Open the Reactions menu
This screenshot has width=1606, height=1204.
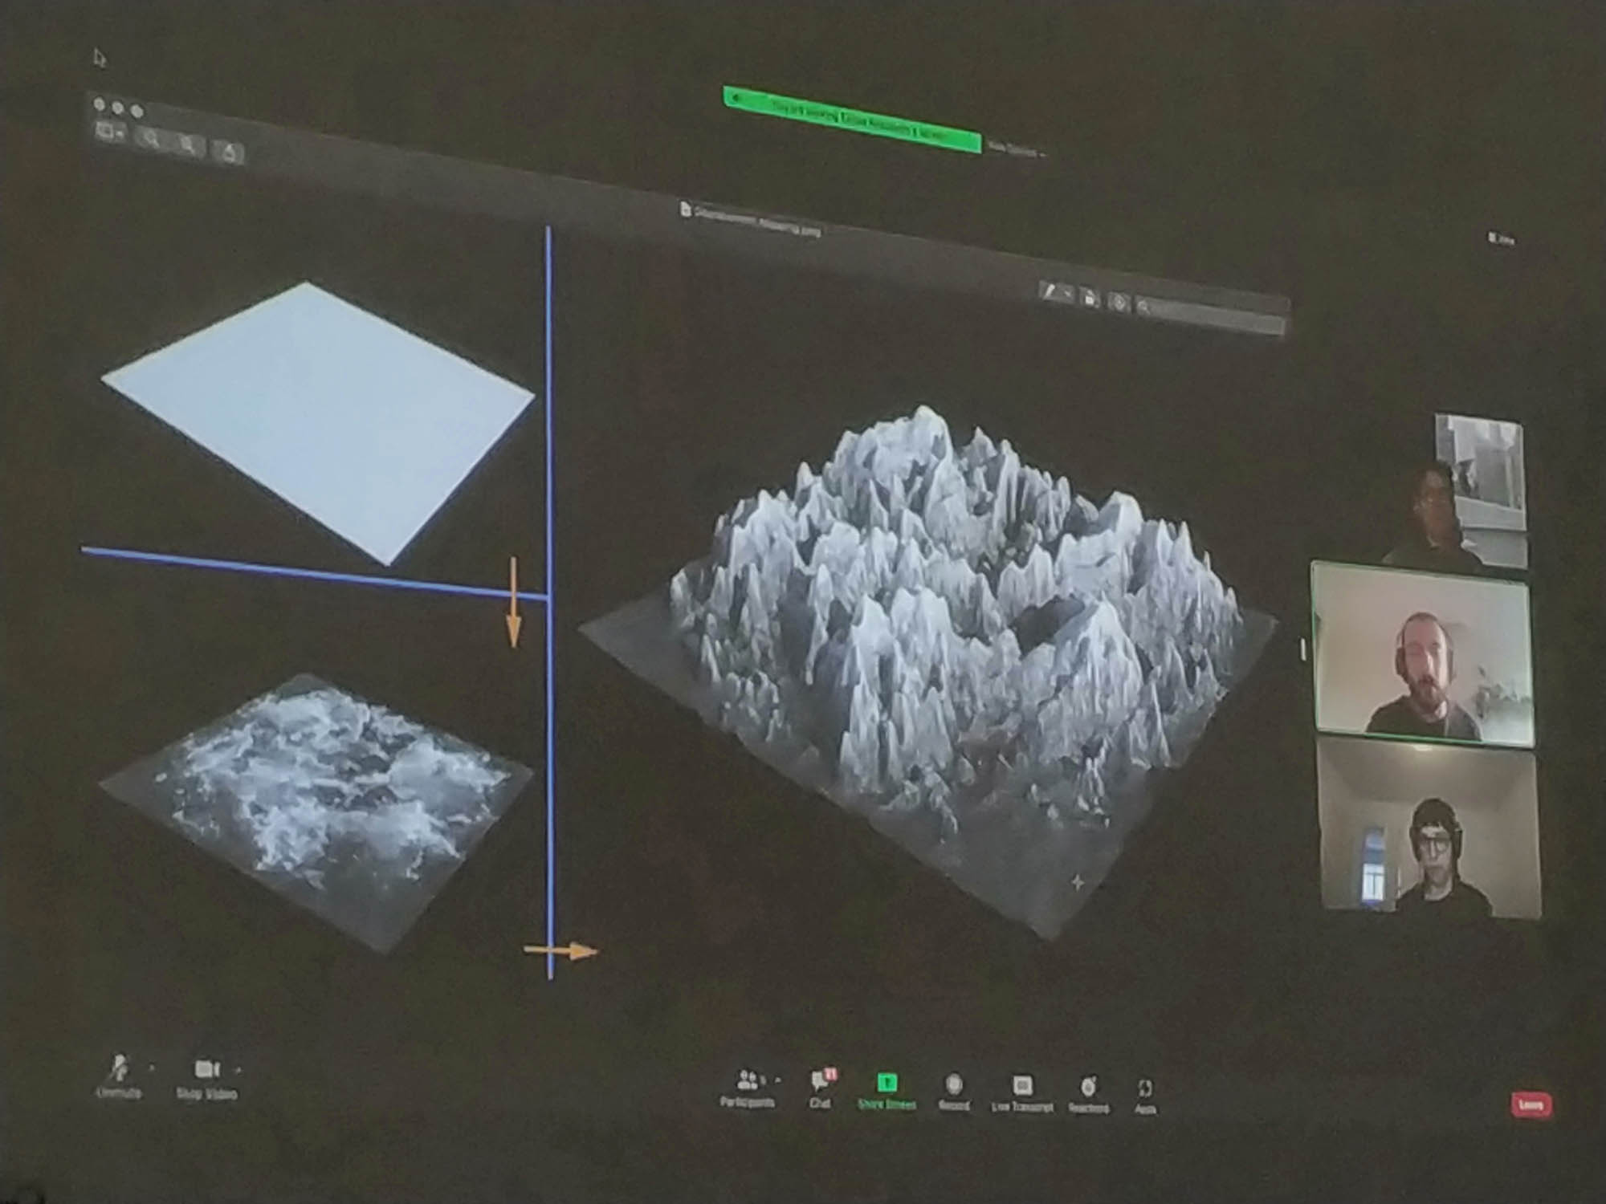point(1088,1088)
